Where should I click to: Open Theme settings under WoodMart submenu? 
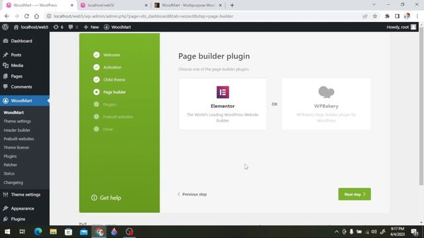[17, 122]
